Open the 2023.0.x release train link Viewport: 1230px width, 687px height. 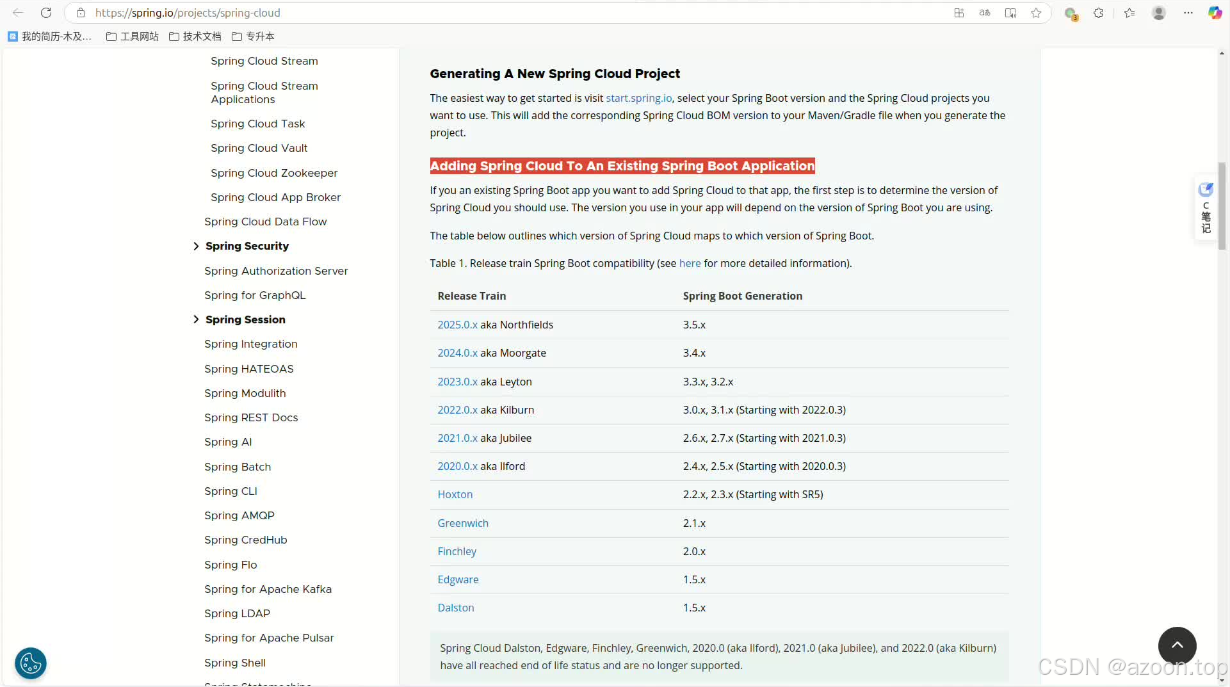pos(457,382)
